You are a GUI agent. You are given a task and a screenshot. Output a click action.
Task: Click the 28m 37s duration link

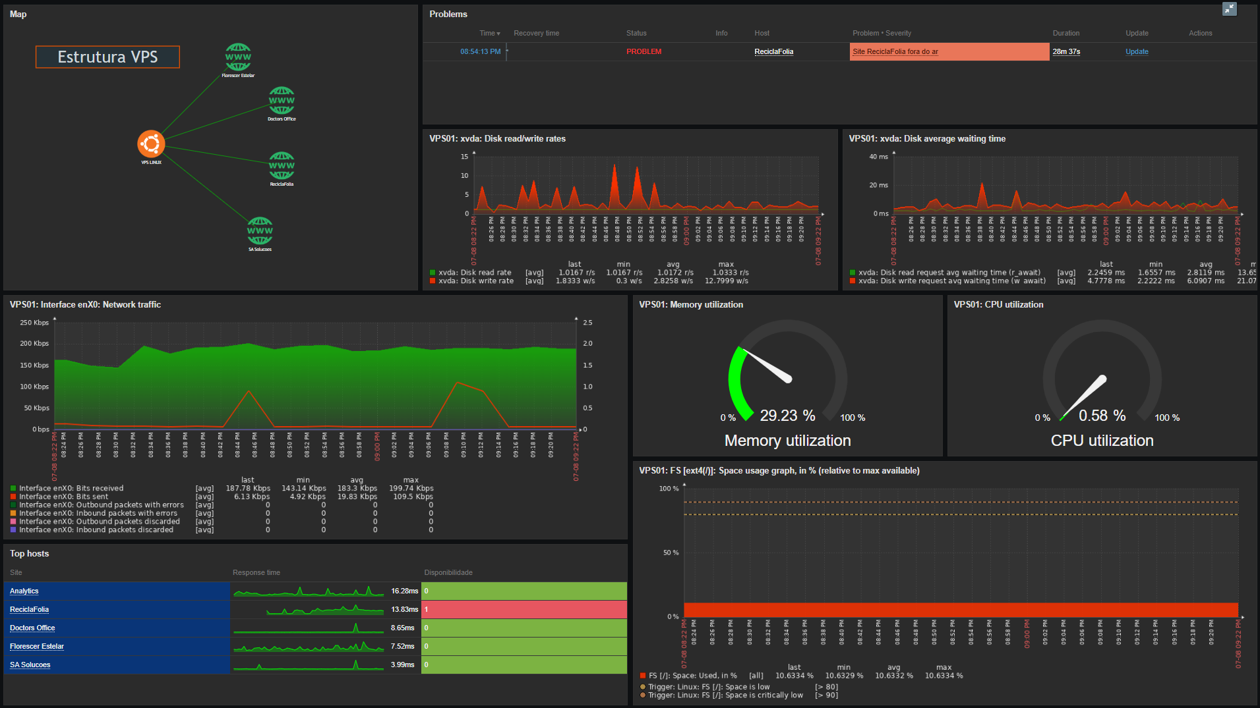(1066, 51)
